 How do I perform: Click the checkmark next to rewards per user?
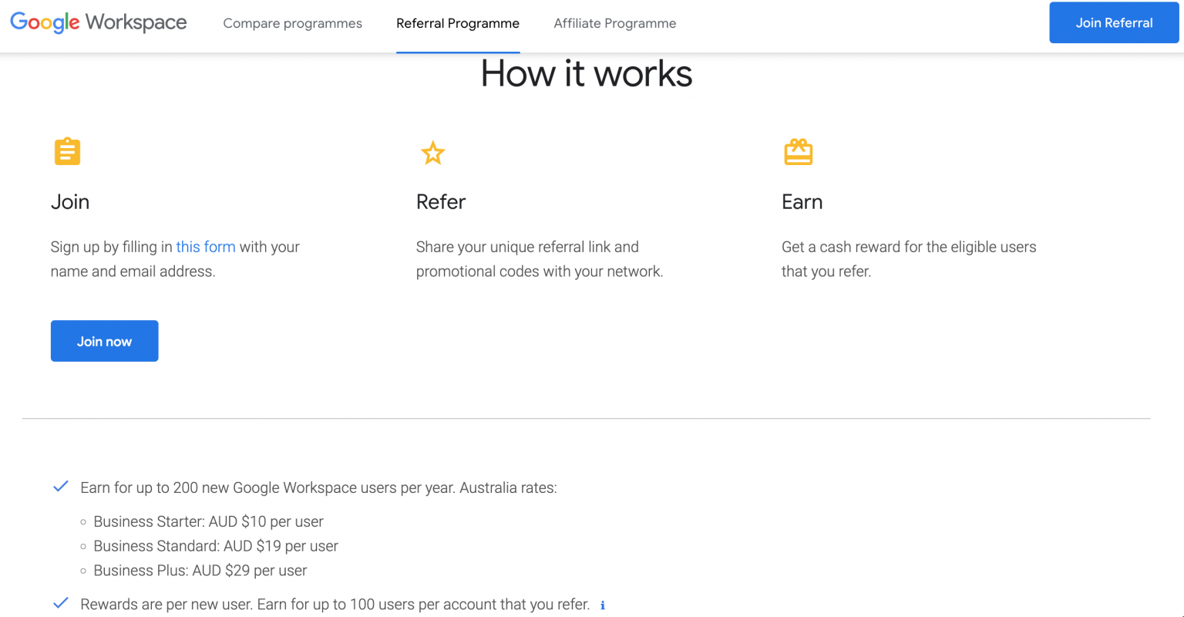60,602
